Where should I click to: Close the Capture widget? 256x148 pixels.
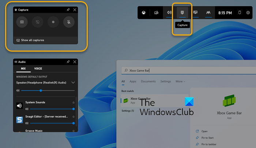coord(75,10)
